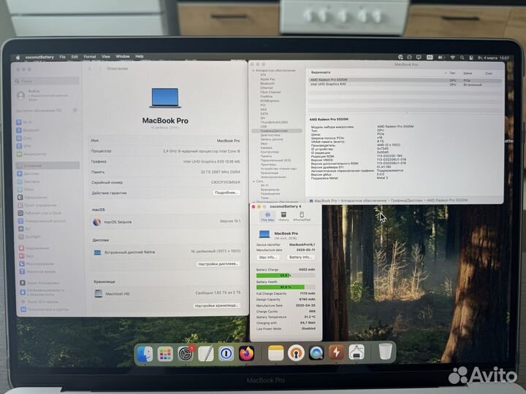
Task: Select AMD Radeon Pro 5500M row
Action: [405, 80]
